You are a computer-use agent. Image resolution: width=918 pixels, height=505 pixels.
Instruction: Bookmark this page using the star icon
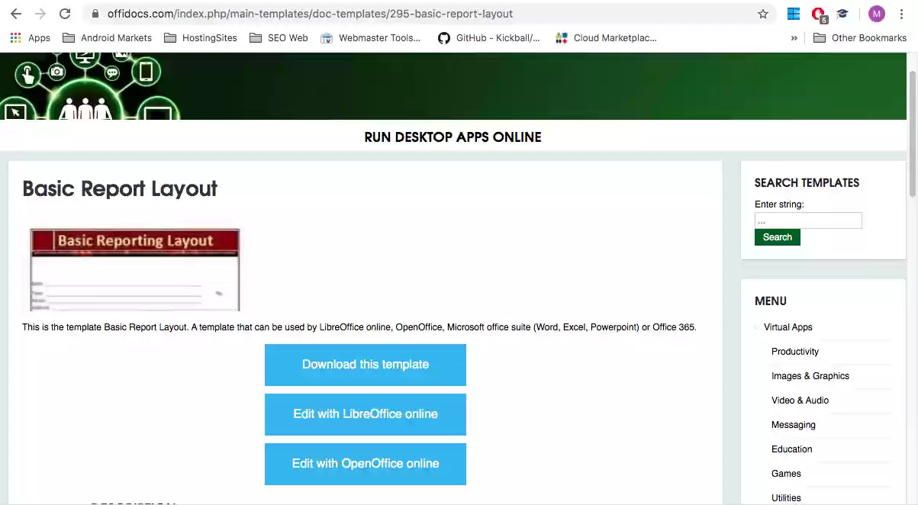pyautogui.click(x=762, y=14)
